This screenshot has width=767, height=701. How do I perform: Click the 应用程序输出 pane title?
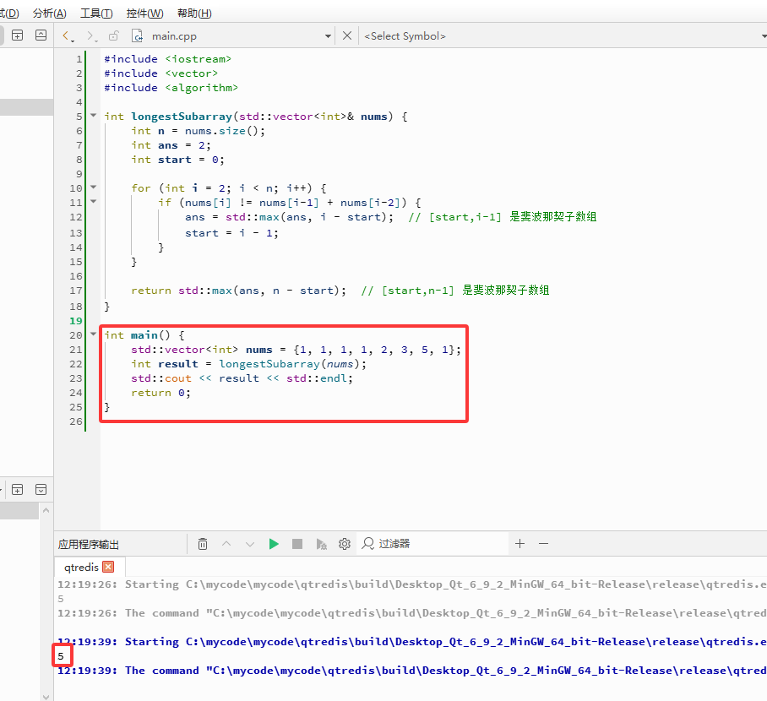pos(89,545)
